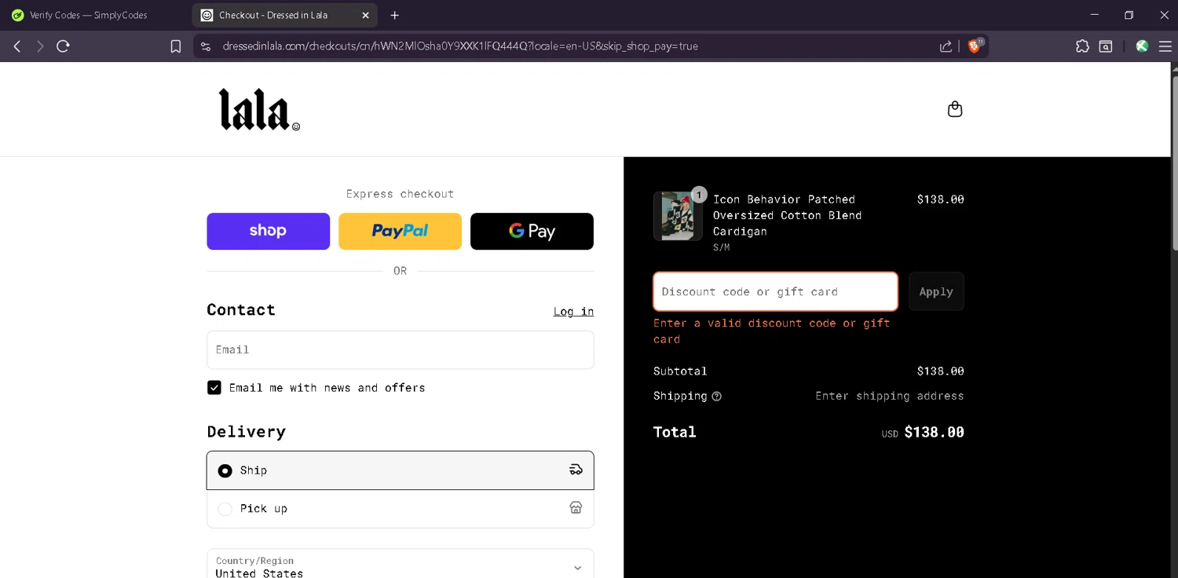
Task: Click the browser address bar URL
Action: tap(460, 46)
